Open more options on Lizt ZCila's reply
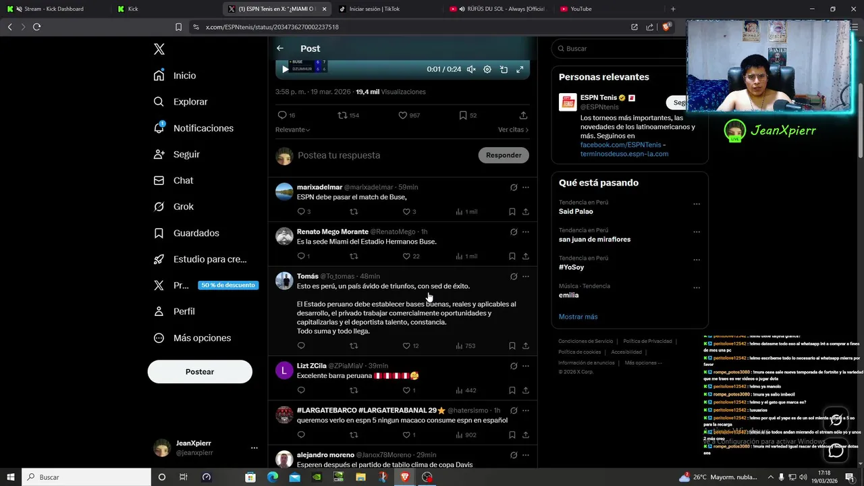Viewport: 864px width, 486px height. [x=526, y=366]
